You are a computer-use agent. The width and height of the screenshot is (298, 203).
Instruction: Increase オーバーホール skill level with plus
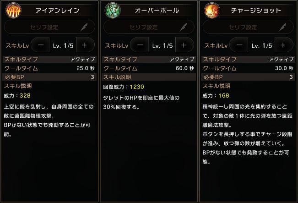coord(184,45)
